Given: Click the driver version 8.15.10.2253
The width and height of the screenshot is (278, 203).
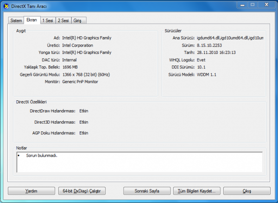Looking at the screenshot, I should [209, 46].
